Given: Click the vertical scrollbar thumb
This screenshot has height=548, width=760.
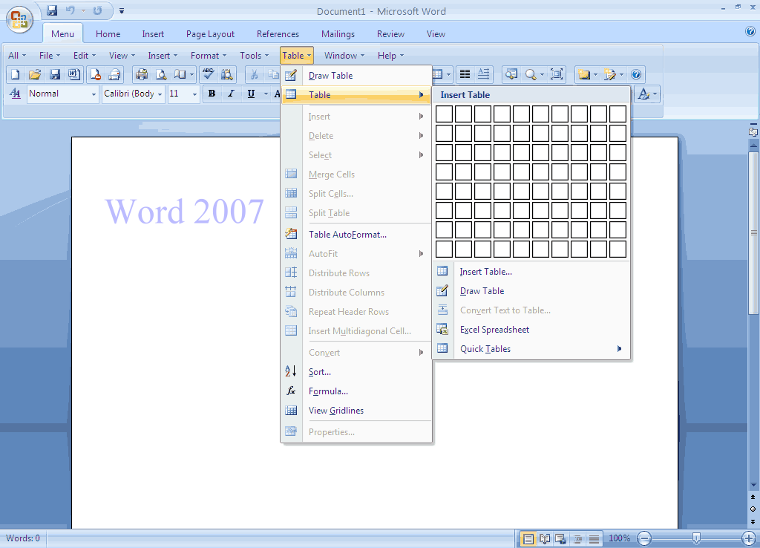Looking at the screenshot, I should coord(753,233).
